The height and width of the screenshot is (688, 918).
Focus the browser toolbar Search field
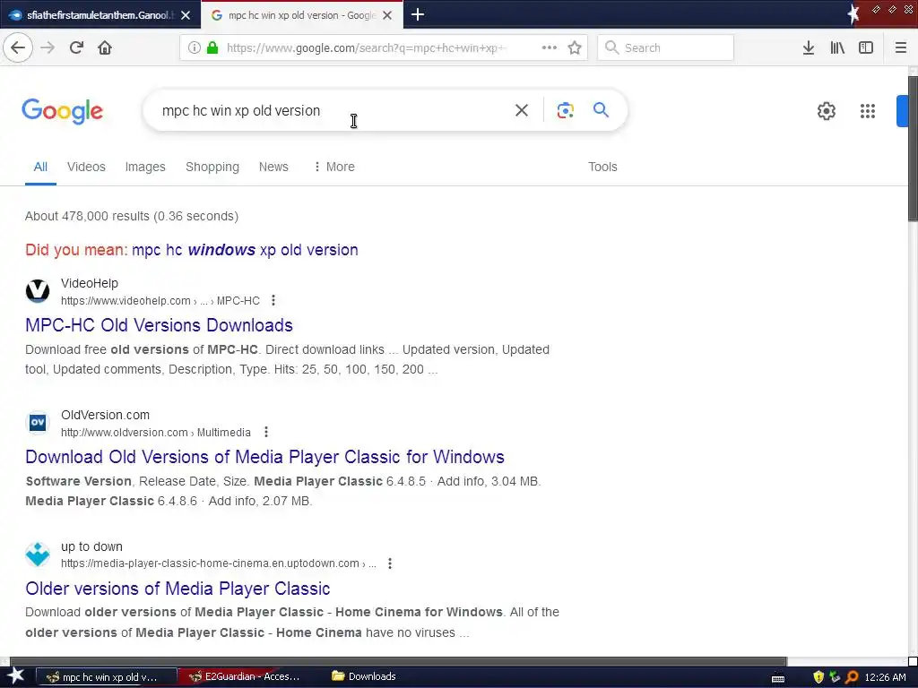click(666, 48)
